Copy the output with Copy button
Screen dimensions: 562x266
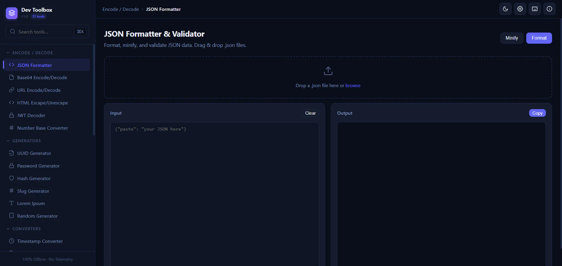tap(537, 113)
